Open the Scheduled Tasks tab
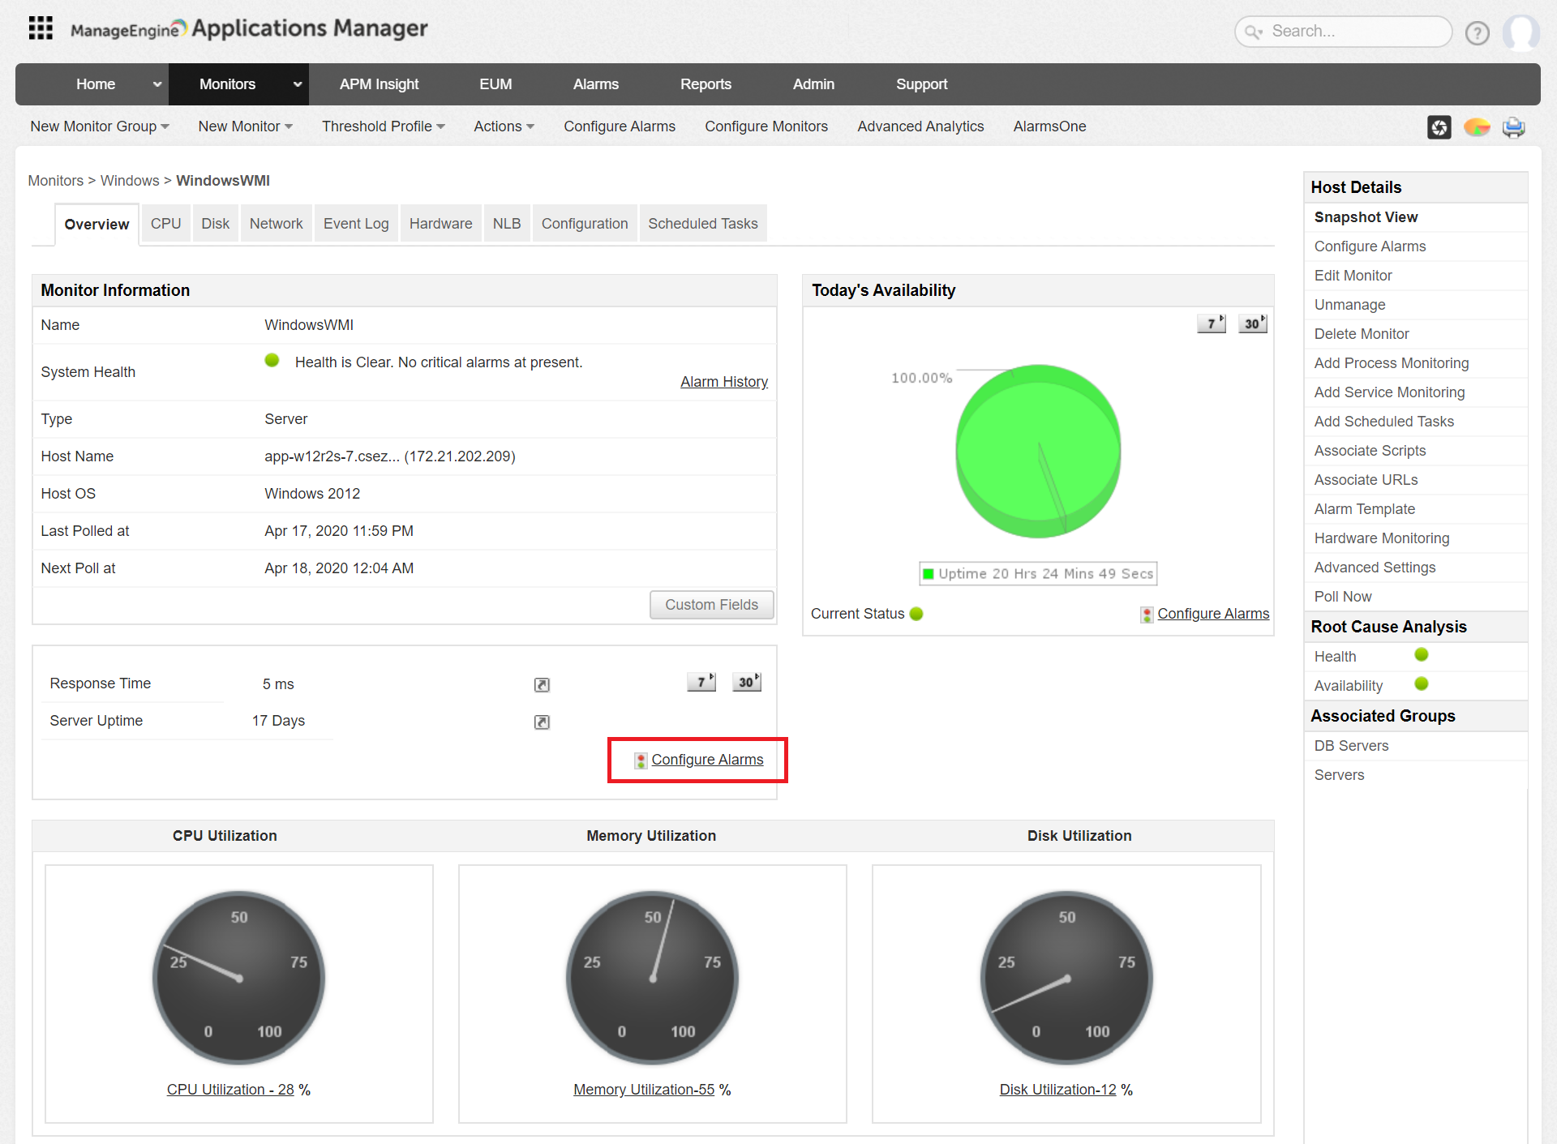The height and width of the screenshot is (1144, 1557). [x=702, y=224]
